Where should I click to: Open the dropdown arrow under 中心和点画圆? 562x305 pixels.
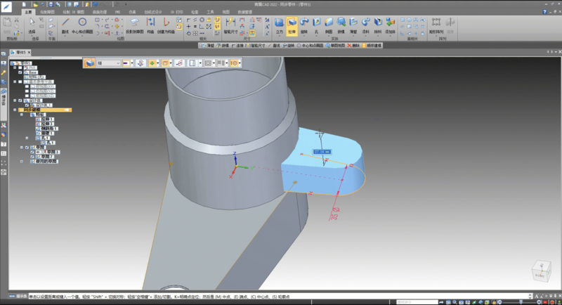pyautogui.click(x=82, y=36)
